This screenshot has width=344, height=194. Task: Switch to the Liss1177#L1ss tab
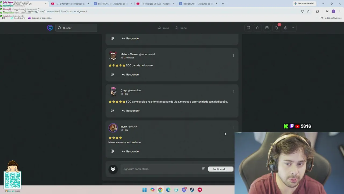click(113, 4)
